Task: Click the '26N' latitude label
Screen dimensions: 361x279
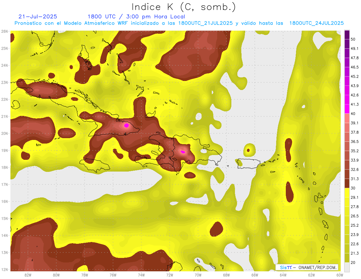Action: click(5, 31)
